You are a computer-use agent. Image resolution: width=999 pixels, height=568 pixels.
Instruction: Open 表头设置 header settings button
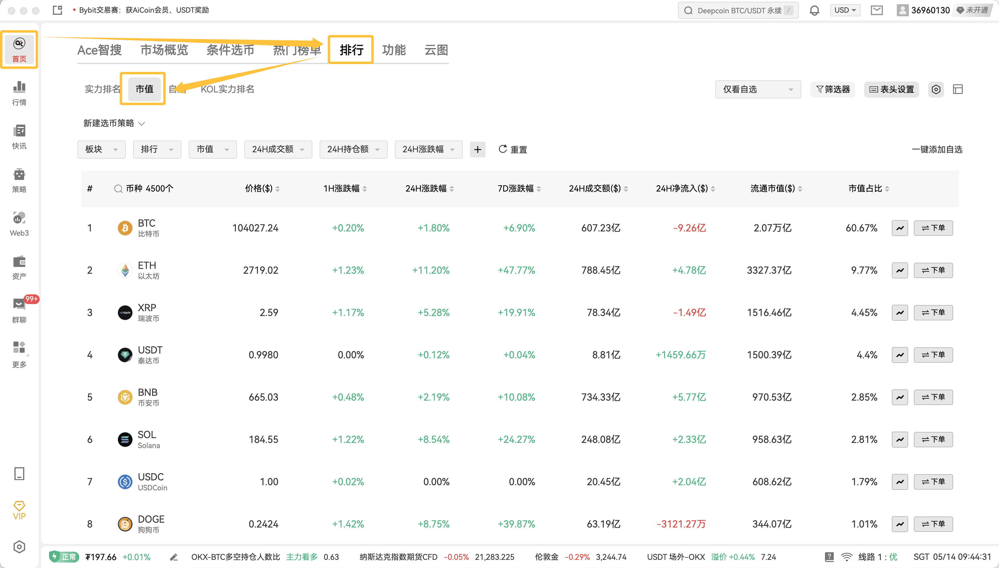892,89
